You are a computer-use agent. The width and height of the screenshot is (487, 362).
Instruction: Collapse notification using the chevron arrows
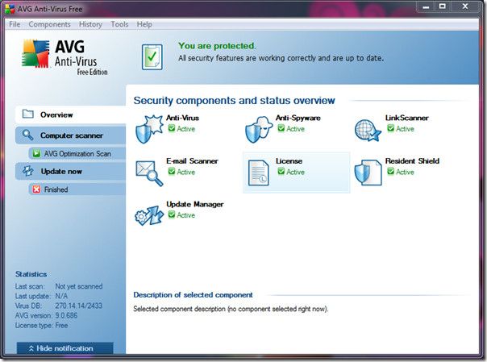31,348
